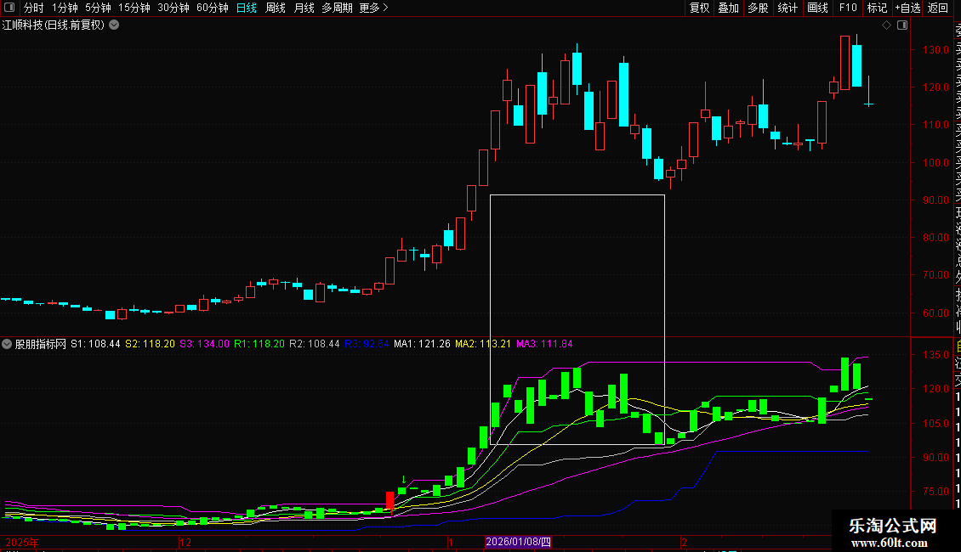The width and height of the screenshot is (961, 552).
Task: Open the 统计 statistics tool
Action: click(x=788, y=8)
